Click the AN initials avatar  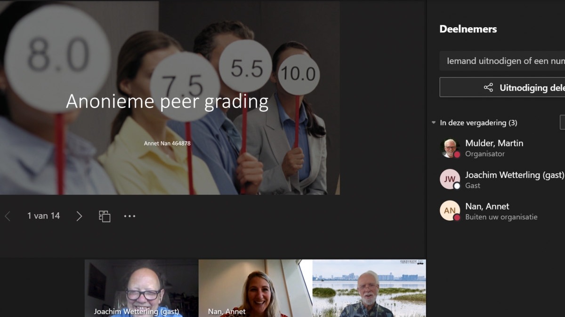(x=450, y=211)
